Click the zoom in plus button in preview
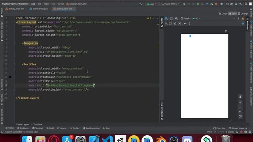The height and width of the screenshot is (142, 253). 240,103
